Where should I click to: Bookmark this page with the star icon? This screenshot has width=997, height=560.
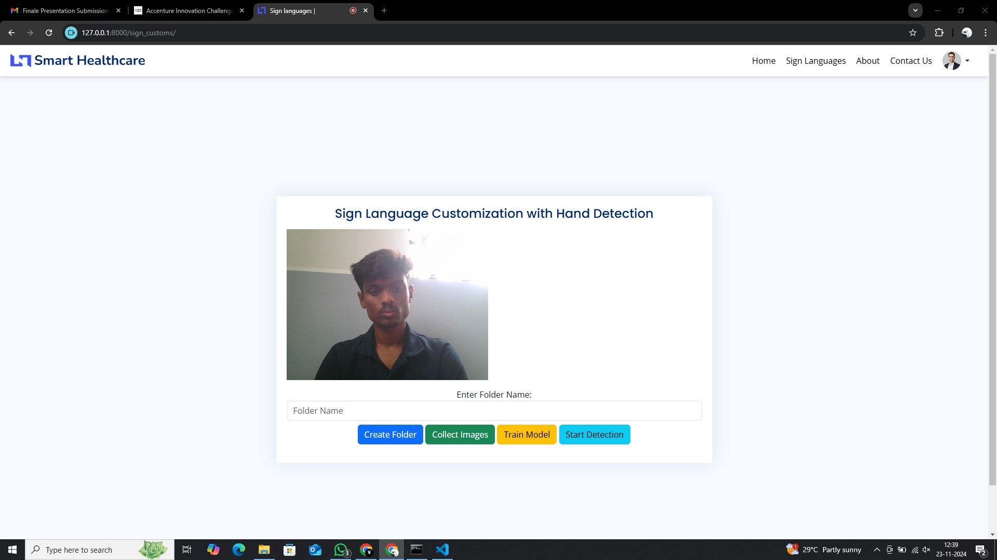click(x=913, y=33)
